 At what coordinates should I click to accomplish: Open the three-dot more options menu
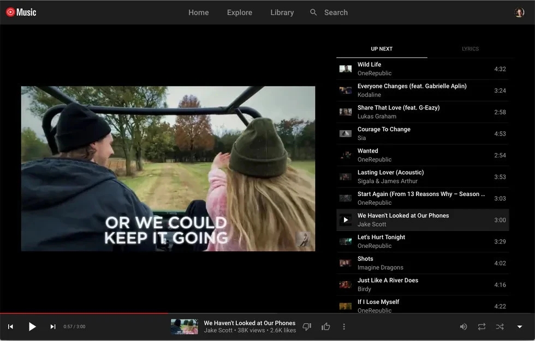[x=344, y=327]
